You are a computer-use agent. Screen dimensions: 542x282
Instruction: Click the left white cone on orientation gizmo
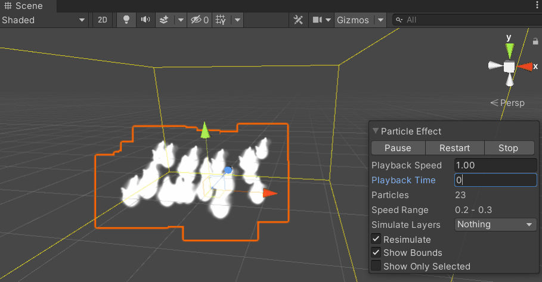(x=495, y=65)
